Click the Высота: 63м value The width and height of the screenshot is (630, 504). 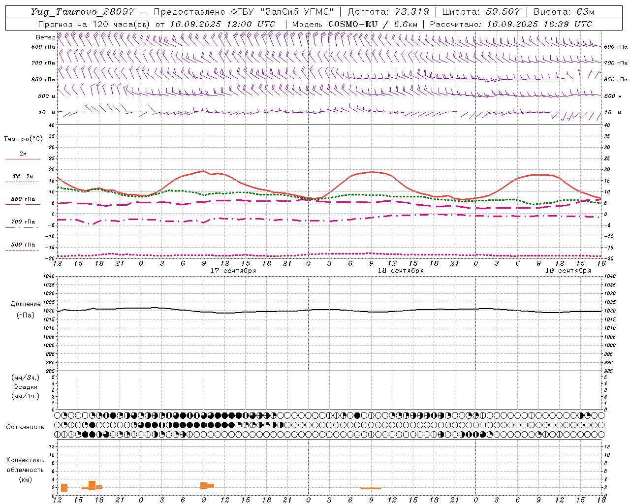click(563, 12)
